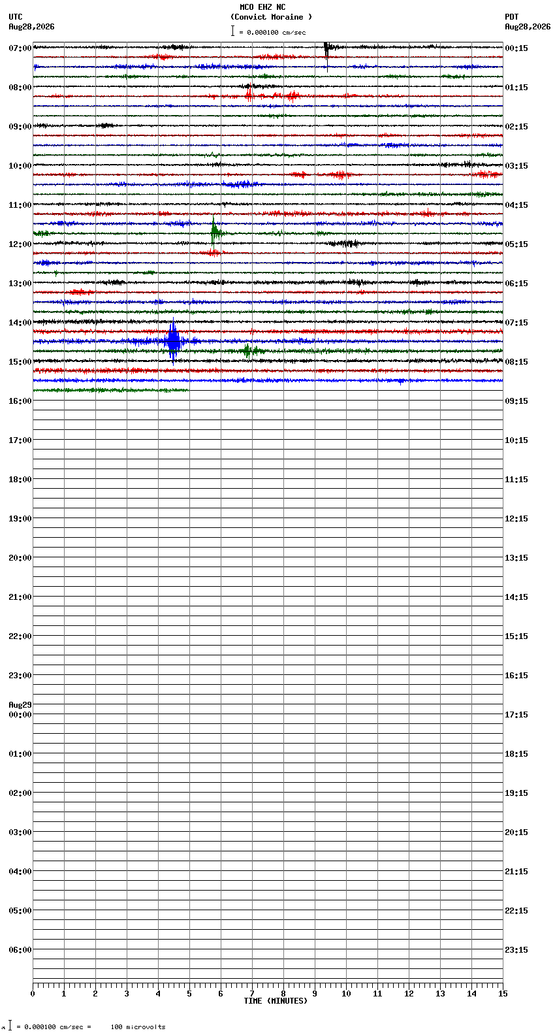Click the PDT header label
Image resolution: width=555 pixels, height=1035 pixels.
tap(511, 17)
